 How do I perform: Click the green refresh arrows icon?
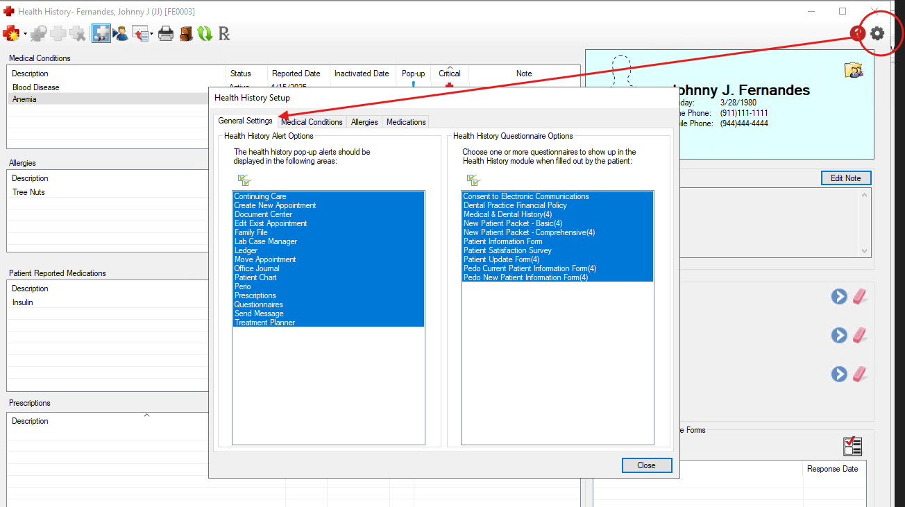click(205, 33)
